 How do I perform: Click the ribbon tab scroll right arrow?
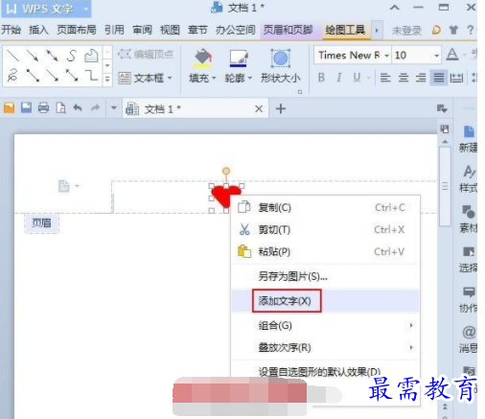[x=377, y=31]
